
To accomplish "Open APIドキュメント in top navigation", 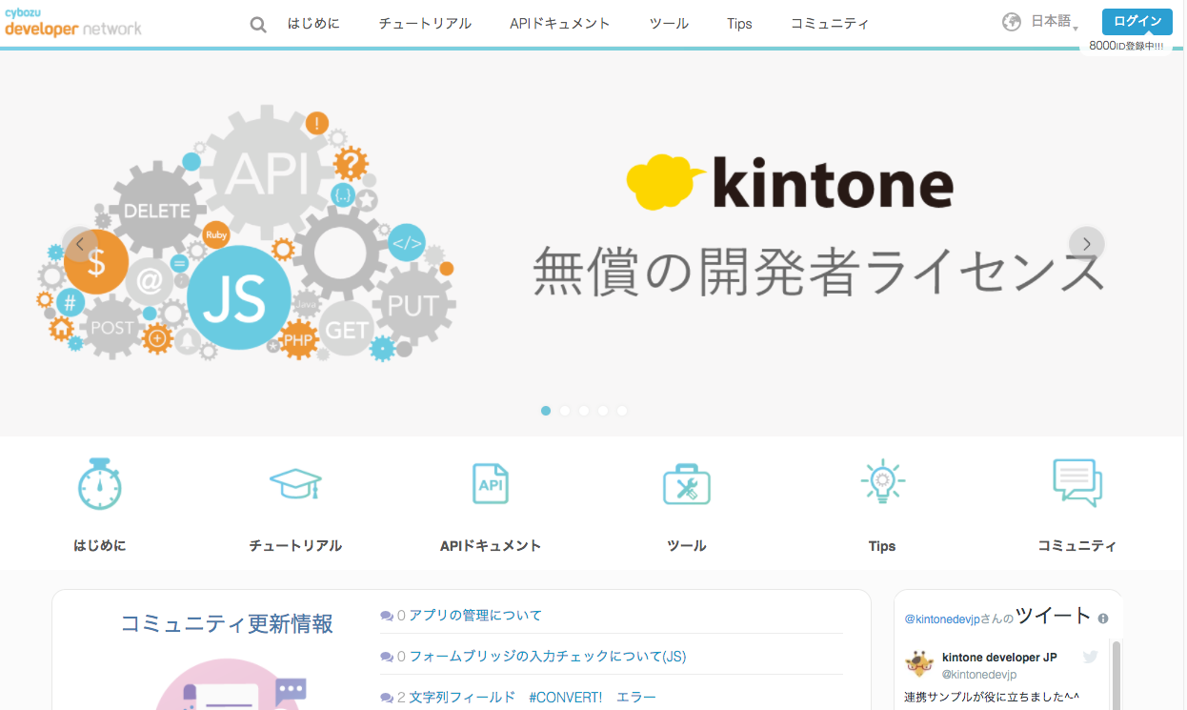I will click(560, 23).
